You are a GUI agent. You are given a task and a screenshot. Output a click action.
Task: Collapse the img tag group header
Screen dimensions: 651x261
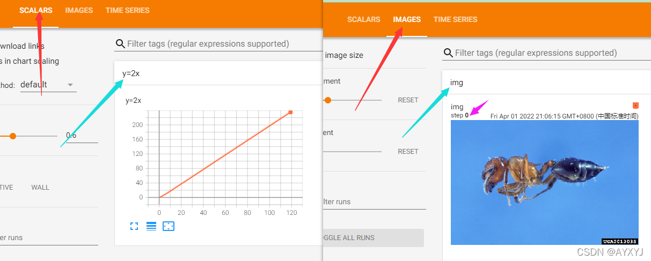coord(546,83)
